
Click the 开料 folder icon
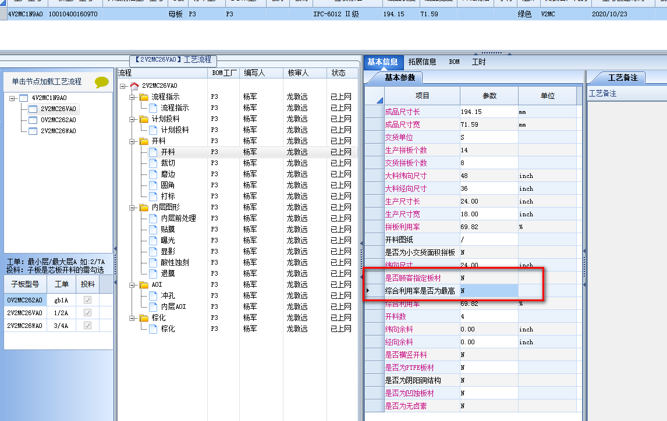pyautogui.click(x=144, y=141)
